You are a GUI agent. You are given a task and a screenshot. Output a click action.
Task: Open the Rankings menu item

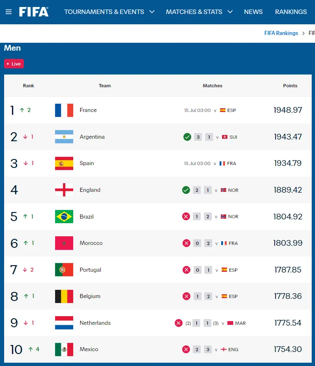pos(291,12)
